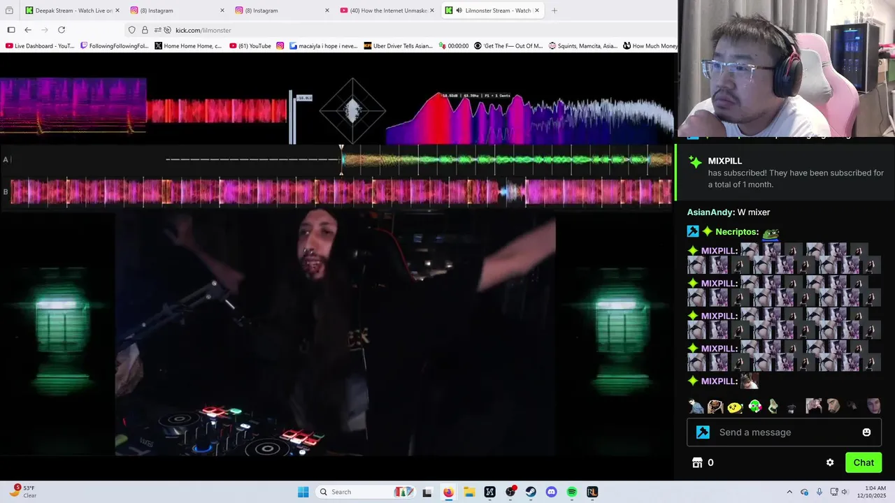The image size is (895, 503).
Task: Open Task View on taskbar
Action: click(427, 492)
